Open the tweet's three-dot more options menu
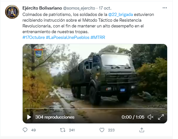Image resolution: width=178 pixels, height=139 pixels. click(165, 8)
